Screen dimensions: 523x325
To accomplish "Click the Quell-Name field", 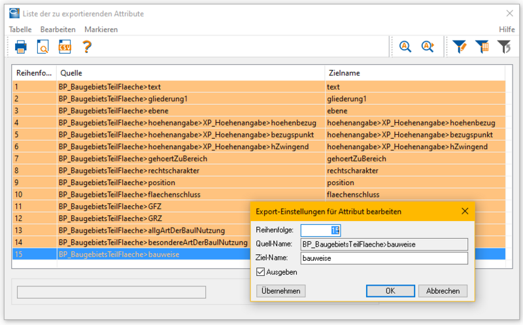I will coord(384,245).
